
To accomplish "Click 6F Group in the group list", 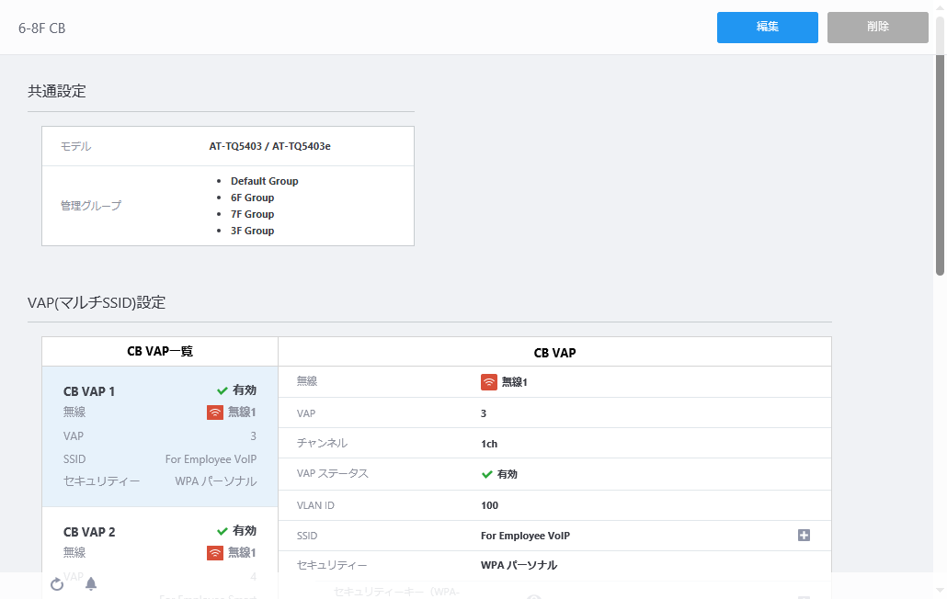I will coord(253,198).
